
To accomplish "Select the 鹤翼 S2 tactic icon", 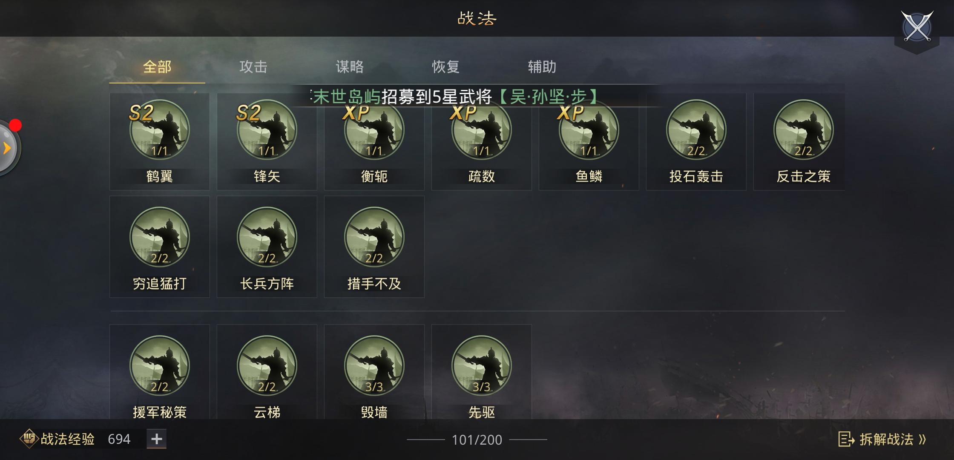I will point(159,130).
